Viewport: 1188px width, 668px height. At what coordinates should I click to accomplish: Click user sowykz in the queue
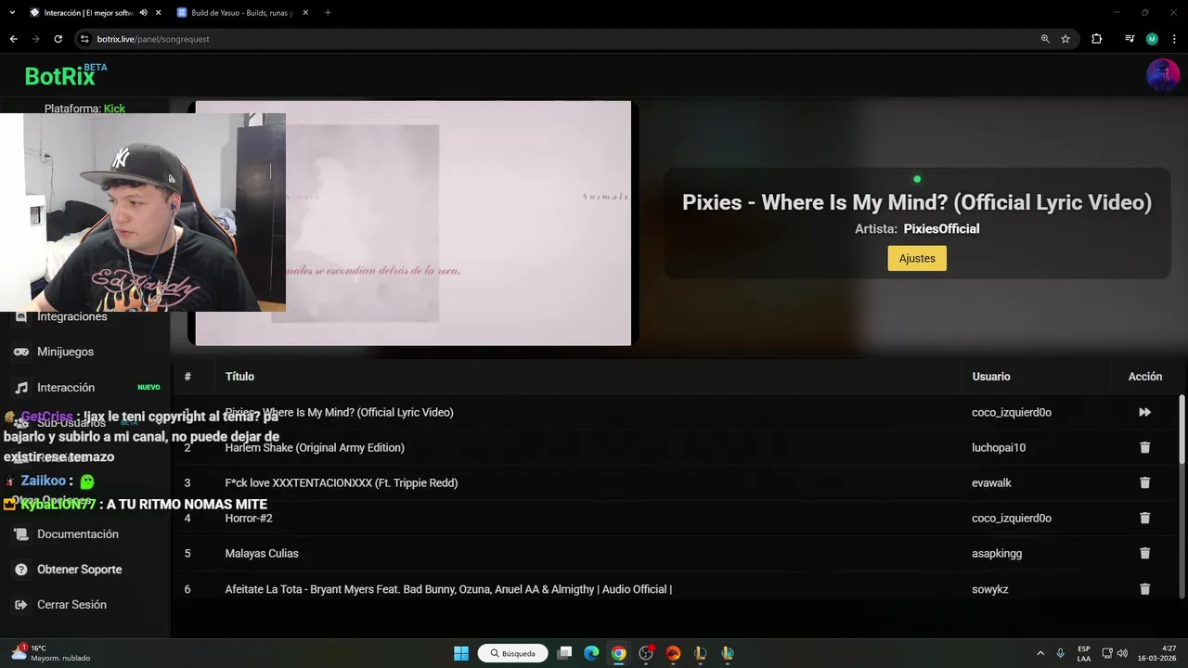989,589
